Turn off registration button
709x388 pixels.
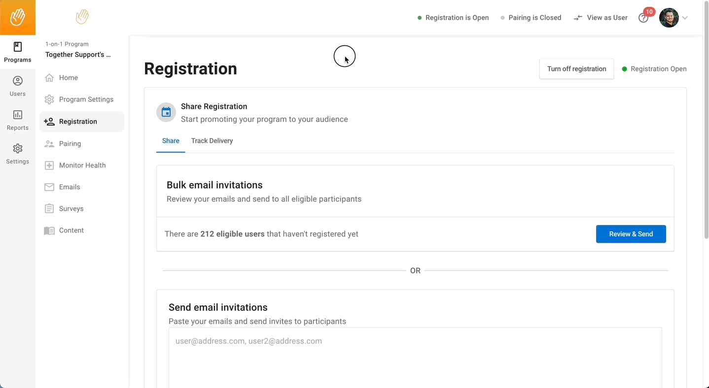pyautogui.click(x=576, y=69)
